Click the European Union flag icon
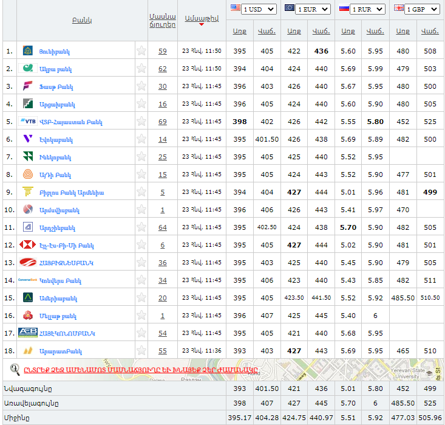The image size is (445, 425). (290, 8)
